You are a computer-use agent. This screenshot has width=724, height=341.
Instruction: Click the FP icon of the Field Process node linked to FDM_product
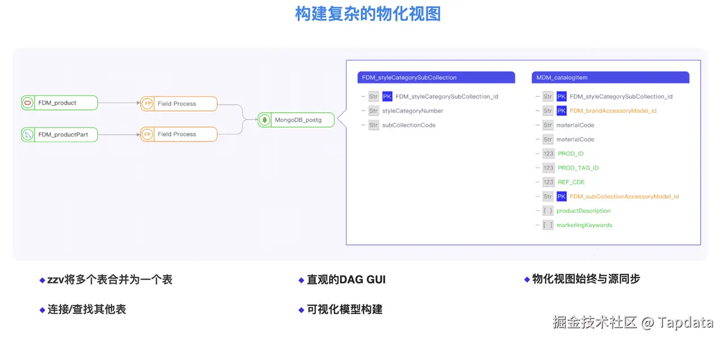point(148,104)
